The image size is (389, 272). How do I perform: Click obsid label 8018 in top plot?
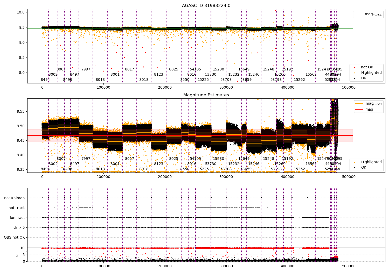[144, 80]
